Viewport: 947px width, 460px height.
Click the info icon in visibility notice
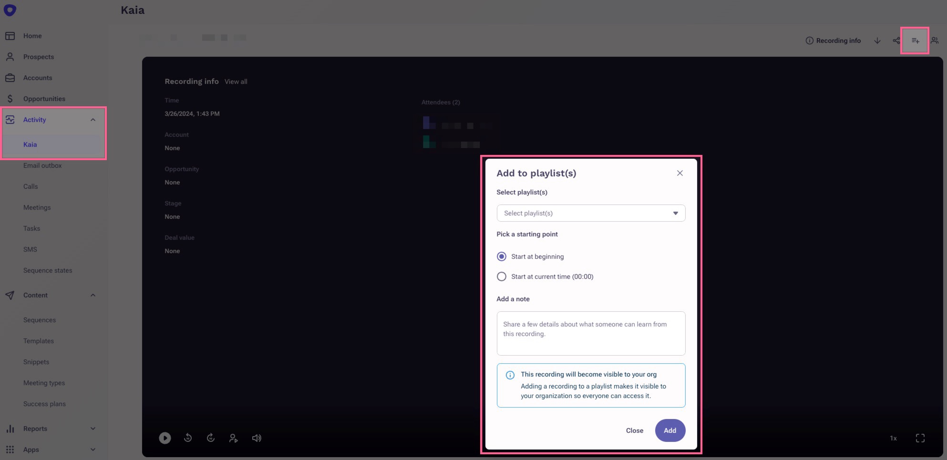[510, 375]
